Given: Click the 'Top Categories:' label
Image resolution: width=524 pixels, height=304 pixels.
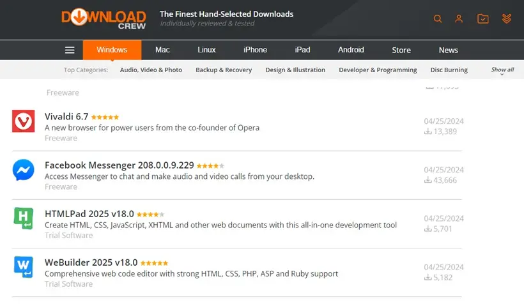Looking at the screenshot, I should click(86, 70).
